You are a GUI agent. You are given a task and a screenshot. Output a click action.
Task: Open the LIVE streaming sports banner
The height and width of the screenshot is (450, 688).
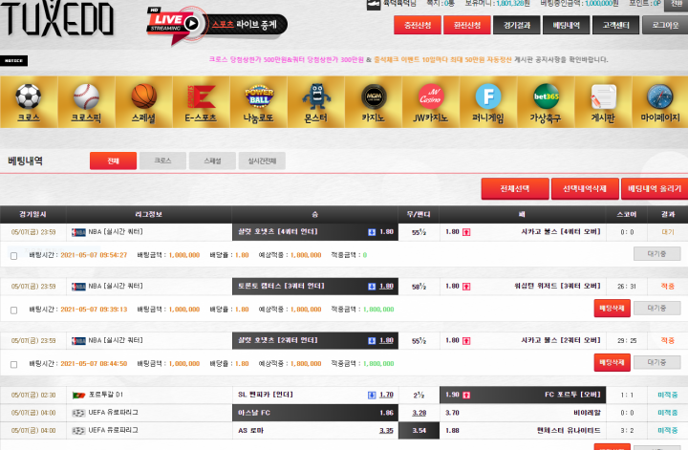click(217, 25)
